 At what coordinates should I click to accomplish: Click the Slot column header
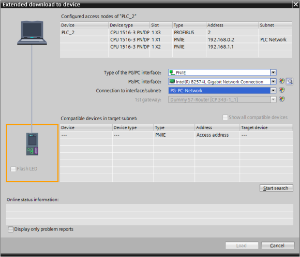[x=161, y=25]
